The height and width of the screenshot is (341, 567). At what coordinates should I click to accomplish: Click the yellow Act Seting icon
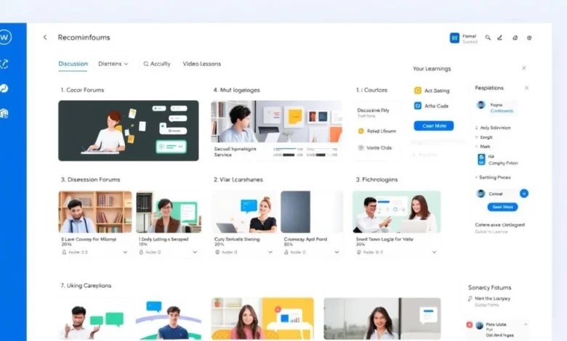pos(417,91)
